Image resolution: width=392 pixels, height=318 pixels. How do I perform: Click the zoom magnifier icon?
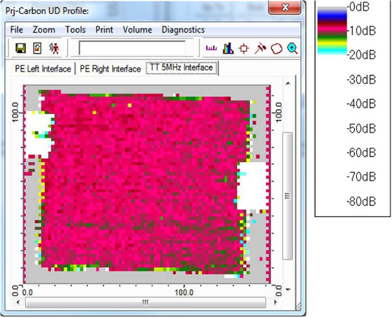(x=292, y=48)
